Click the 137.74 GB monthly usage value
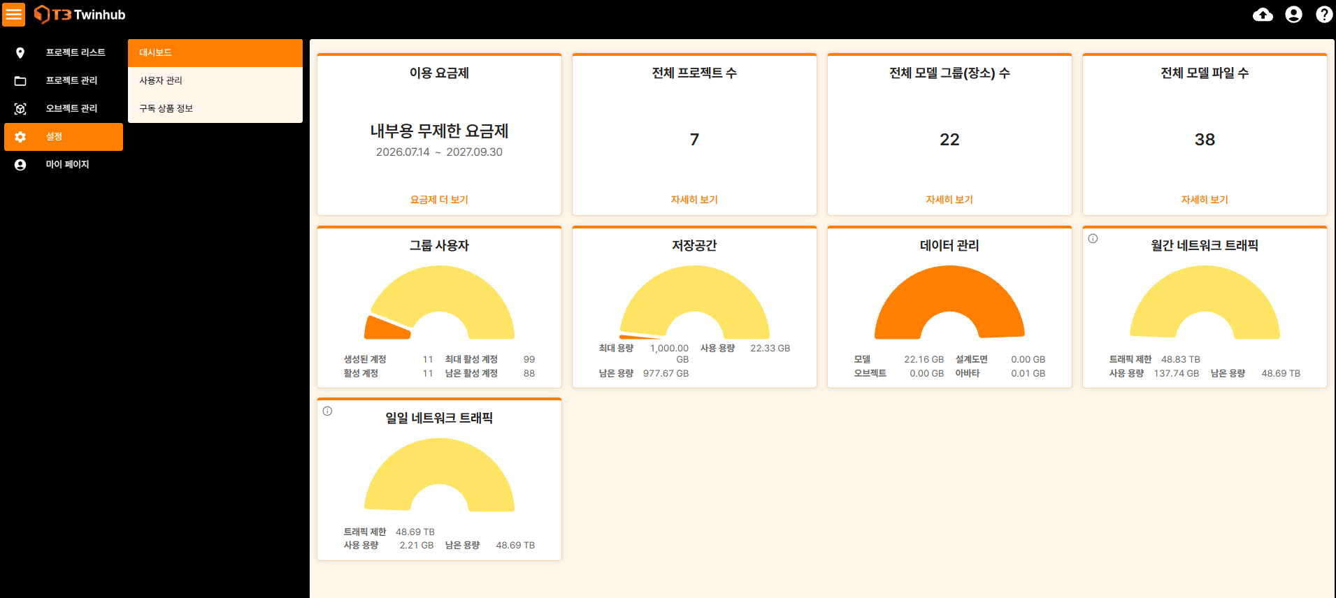The height and width of the screenshot is (598, 1336). pyautogui.click(x=1176, y=374)
